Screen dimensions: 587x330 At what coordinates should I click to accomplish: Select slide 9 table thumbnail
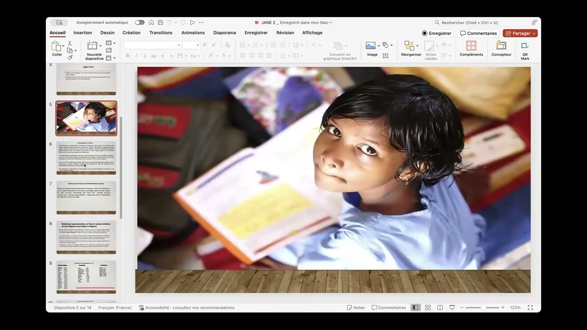pos(86,277)
